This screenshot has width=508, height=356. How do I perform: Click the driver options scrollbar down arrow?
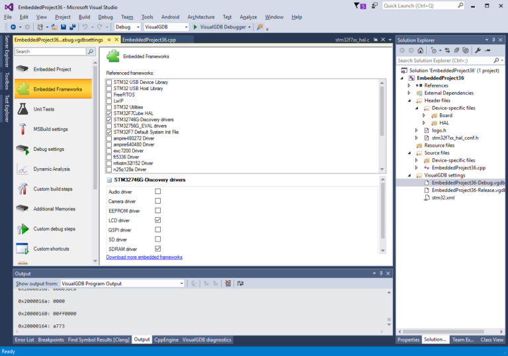pos(383,250)
